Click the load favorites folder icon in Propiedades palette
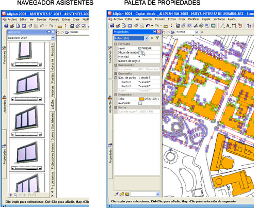The height and width of the screenshot is (208, 258). click(x=122, y=194)
